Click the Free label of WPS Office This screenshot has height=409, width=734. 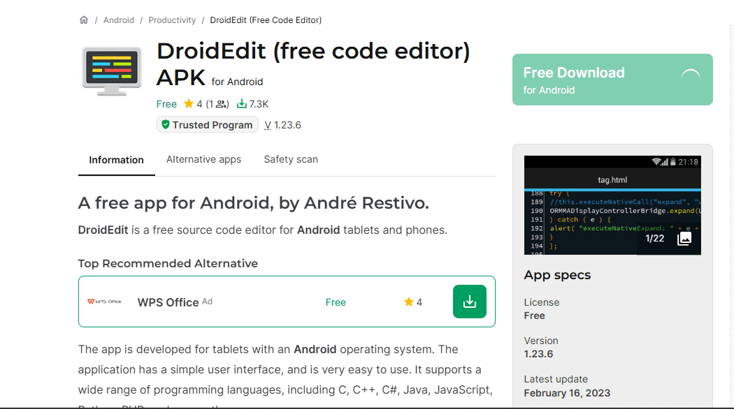(x=336, y=302)
